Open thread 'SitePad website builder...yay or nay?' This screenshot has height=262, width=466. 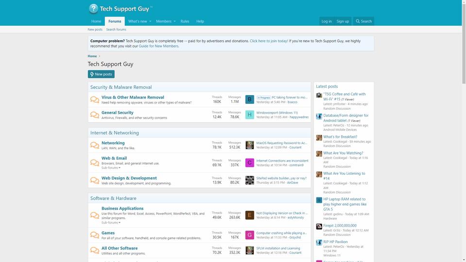click(282, 178)
